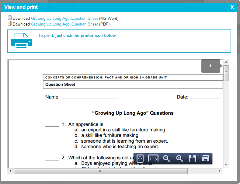Click the horizontal scrollbar left arrow
240x184 pixels.
coord(10,171)
